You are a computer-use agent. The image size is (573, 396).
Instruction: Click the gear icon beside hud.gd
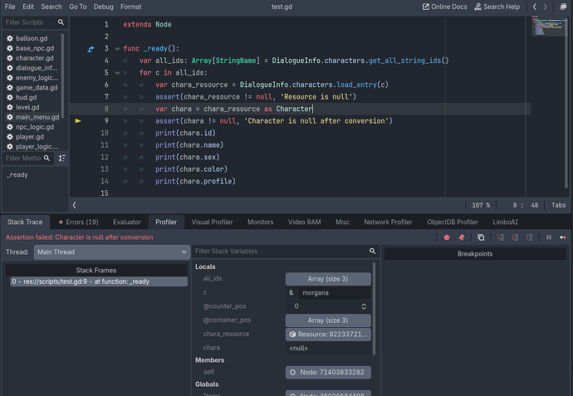(10, 97)
